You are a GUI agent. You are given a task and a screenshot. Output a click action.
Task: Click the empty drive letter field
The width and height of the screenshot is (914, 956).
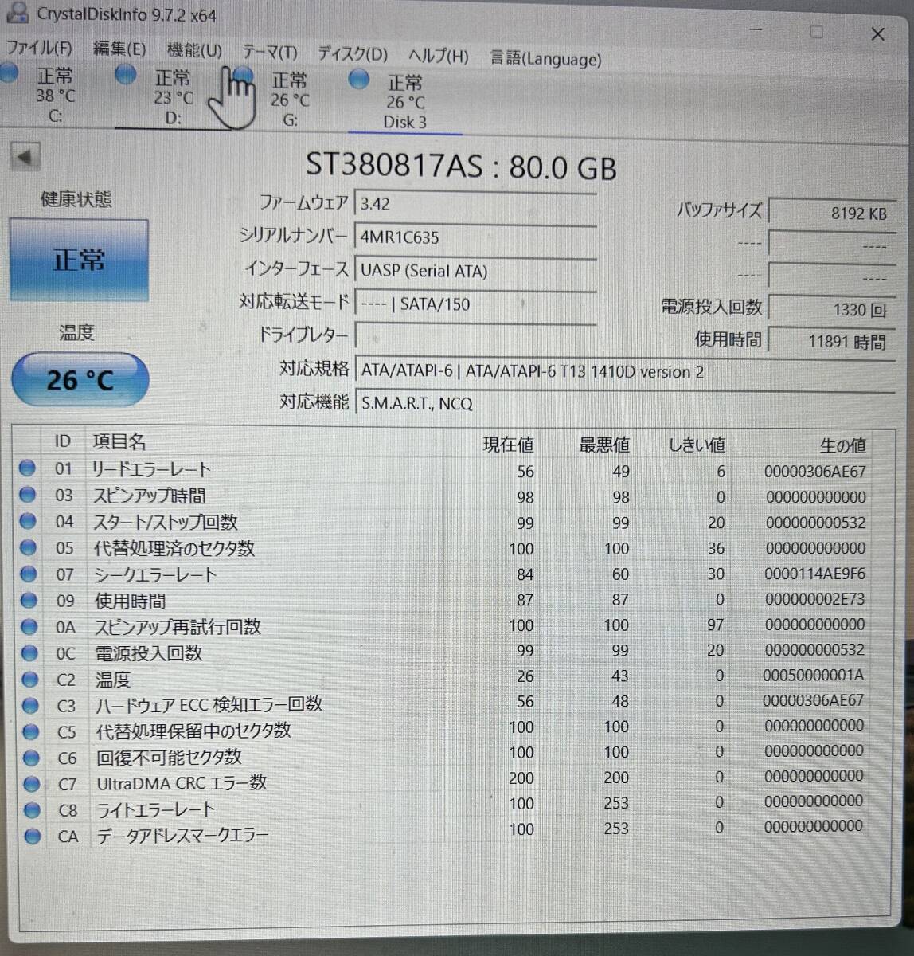[x=475, y=335]
